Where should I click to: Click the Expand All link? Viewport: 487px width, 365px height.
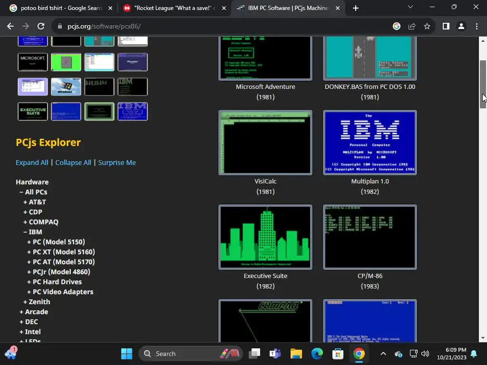[x=32, y=163]
